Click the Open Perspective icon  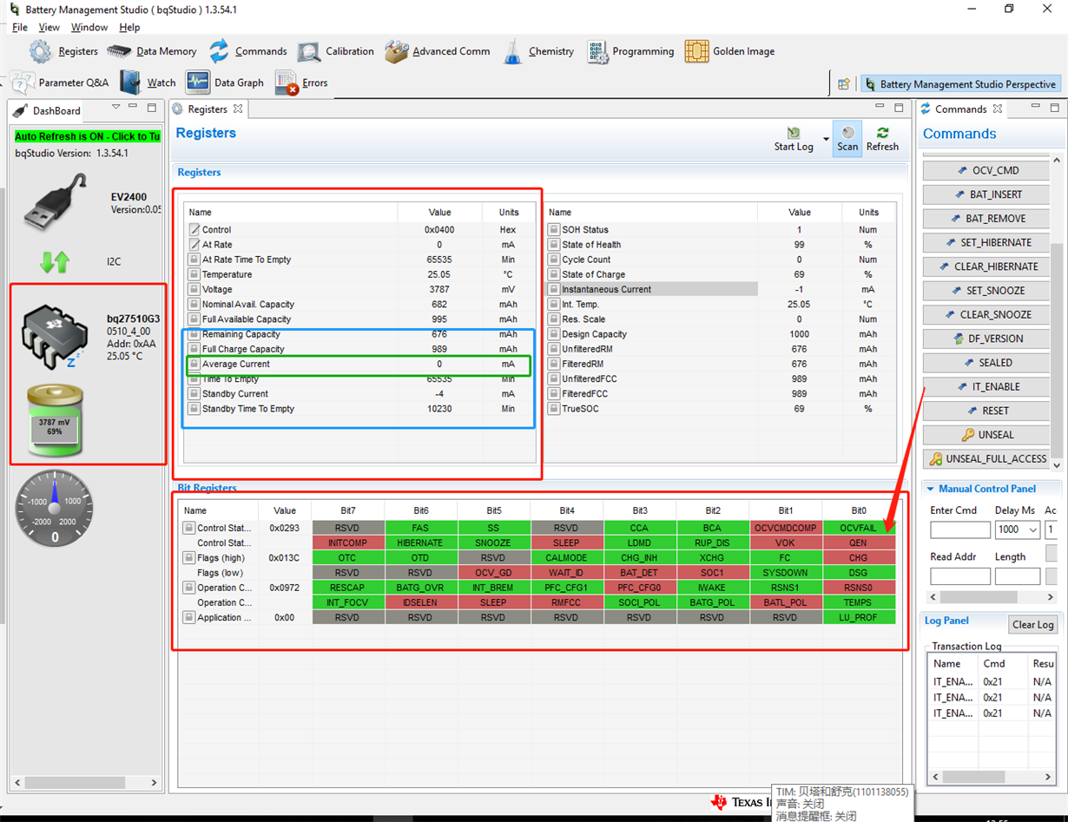pos(843,84)
